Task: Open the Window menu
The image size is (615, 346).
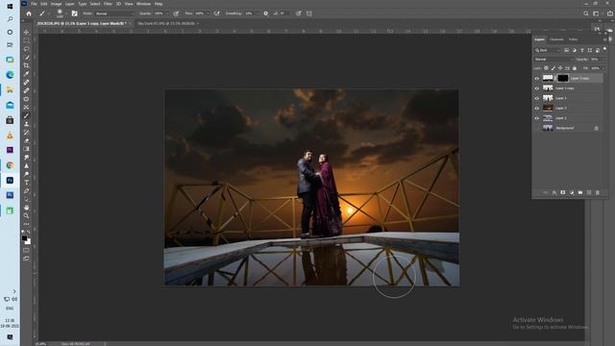Action: pyautogui.click(x=143, y=4)
